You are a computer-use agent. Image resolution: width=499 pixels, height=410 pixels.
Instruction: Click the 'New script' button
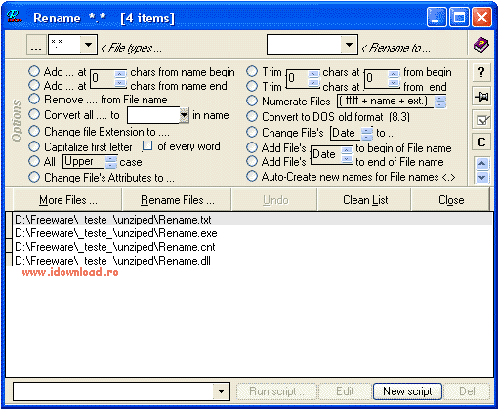407,391
